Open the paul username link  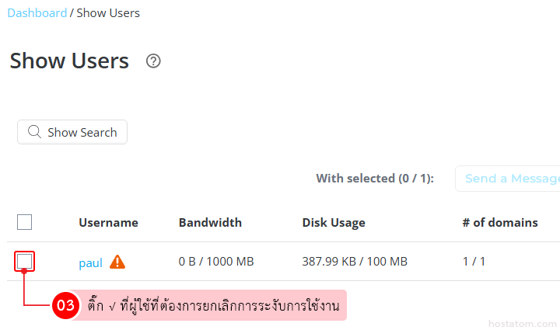click(x=90, y=262)
